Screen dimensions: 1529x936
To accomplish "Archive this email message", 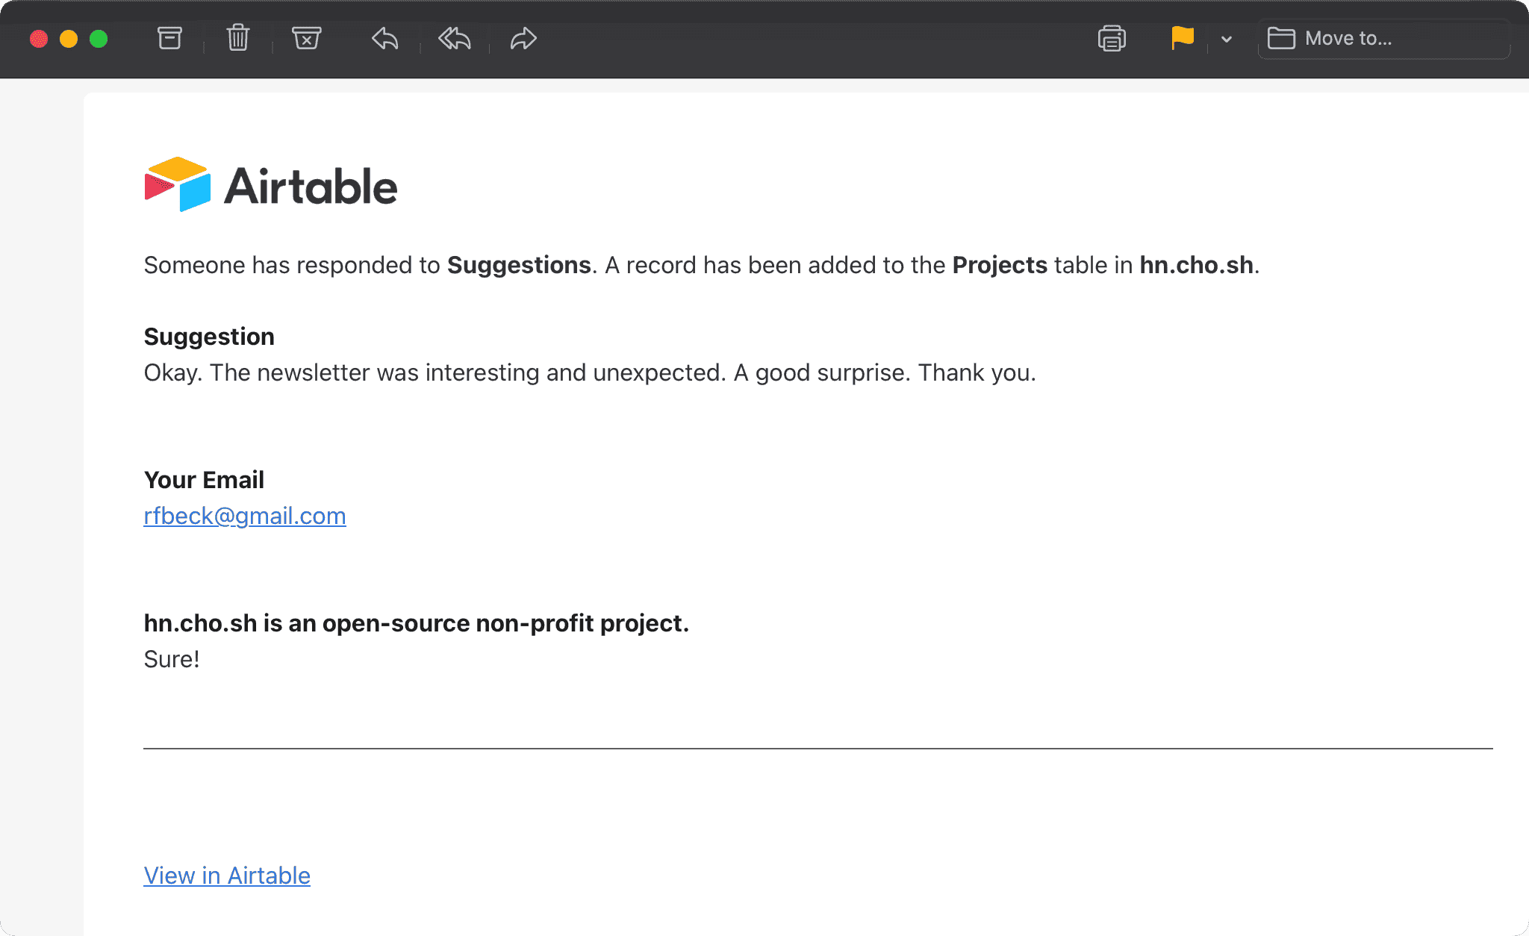I will 169,38.
